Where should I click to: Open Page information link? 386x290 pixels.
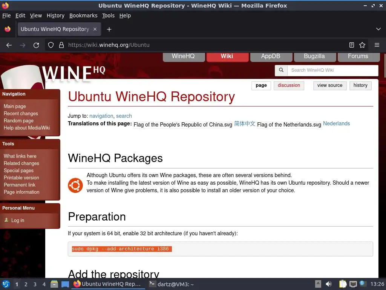21,192
